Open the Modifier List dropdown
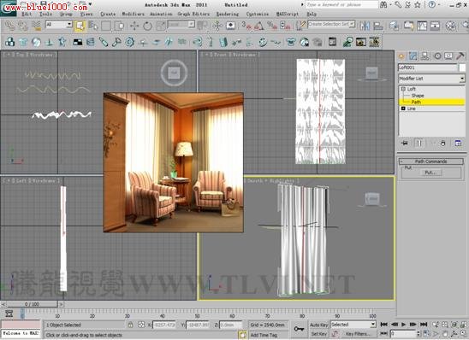 432,79
